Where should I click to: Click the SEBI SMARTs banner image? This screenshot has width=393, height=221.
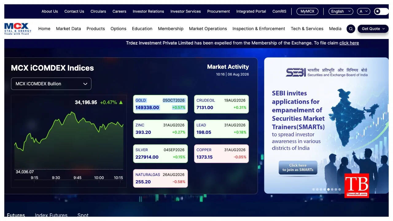[x=326, y=126]
